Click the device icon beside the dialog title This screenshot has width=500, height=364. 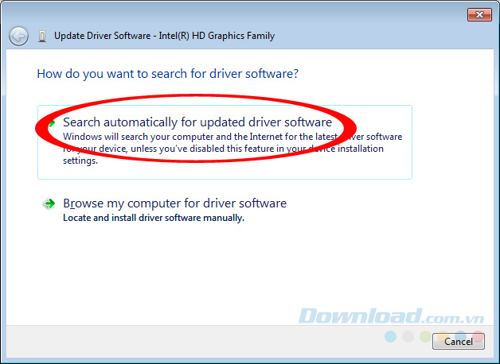coord(42,37)
